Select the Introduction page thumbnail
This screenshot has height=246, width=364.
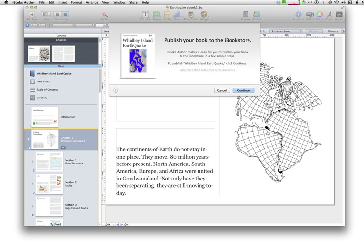pyautogui.click(x=45, y=117)
